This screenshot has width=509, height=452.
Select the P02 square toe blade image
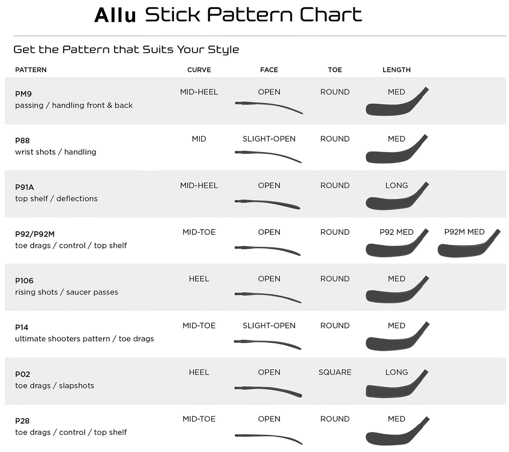[x=397, y=383]
